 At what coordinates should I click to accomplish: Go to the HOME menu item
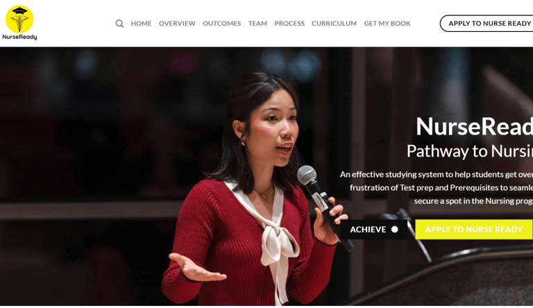tap(141, 24)
